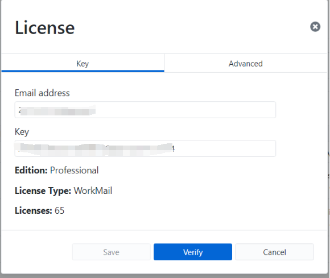Click the blurred license key text

(x=94, y=149)
